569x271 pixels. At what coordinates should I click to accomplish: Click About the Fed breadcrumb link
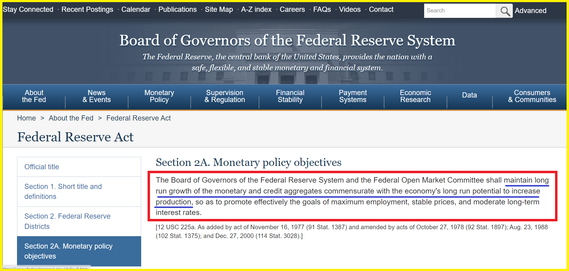[x=71, y=118]
